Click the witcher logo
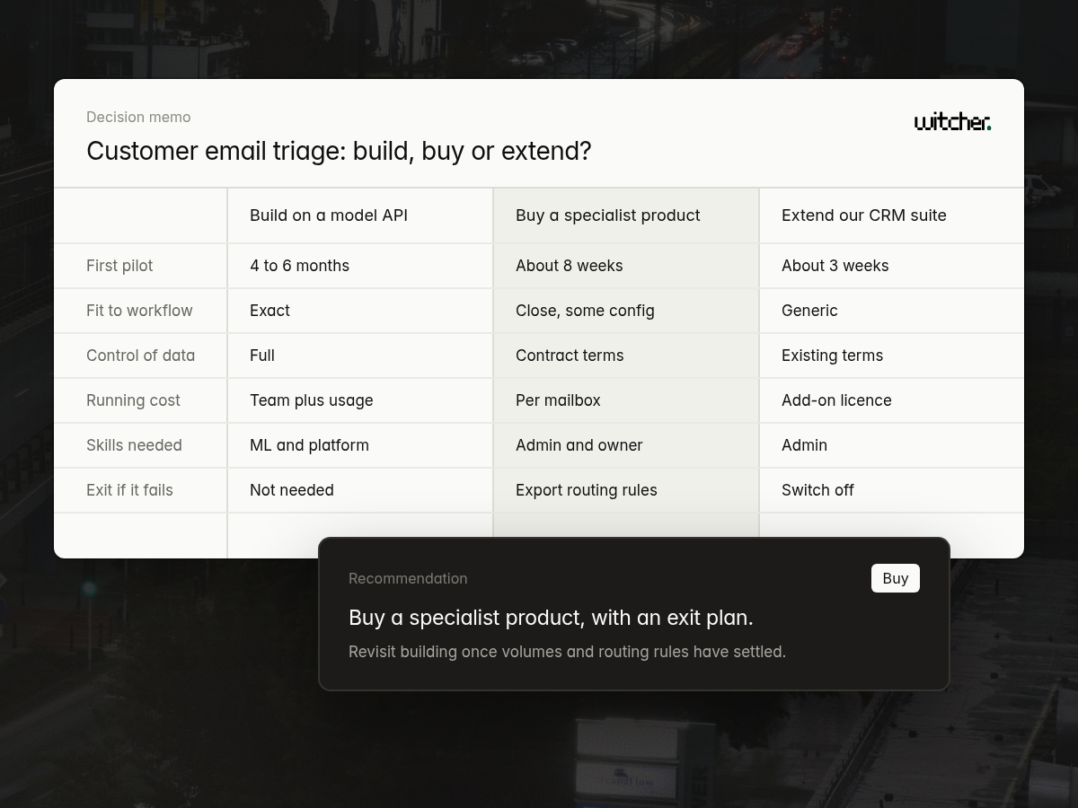This screenshot has height=808, width=1078. pos(952,122)
